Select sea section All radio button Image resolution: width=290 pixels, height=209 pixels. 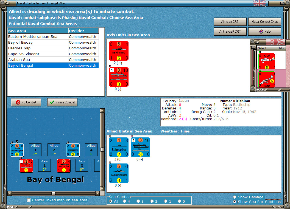click(111, 201)
